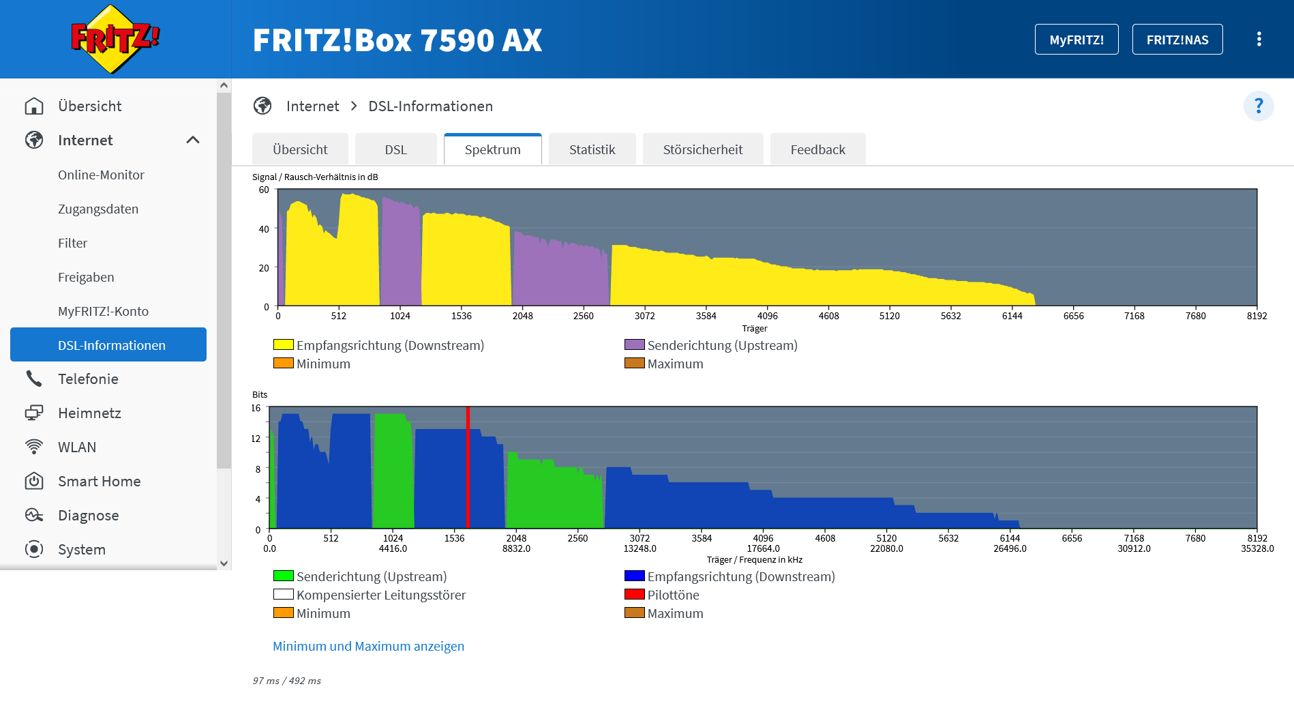Open the MyFRITZ! button
1294x708 pixels.
pos(1077,40)
